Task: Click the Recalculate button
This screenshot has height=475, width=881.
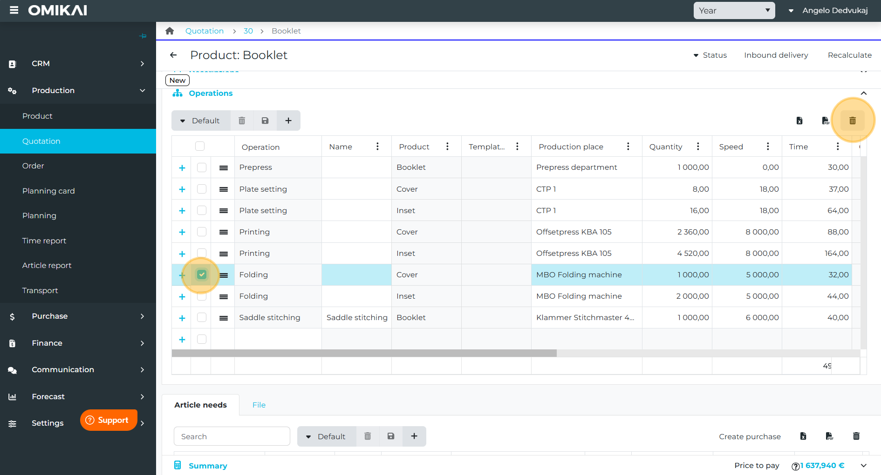Action: click(849, 55)
